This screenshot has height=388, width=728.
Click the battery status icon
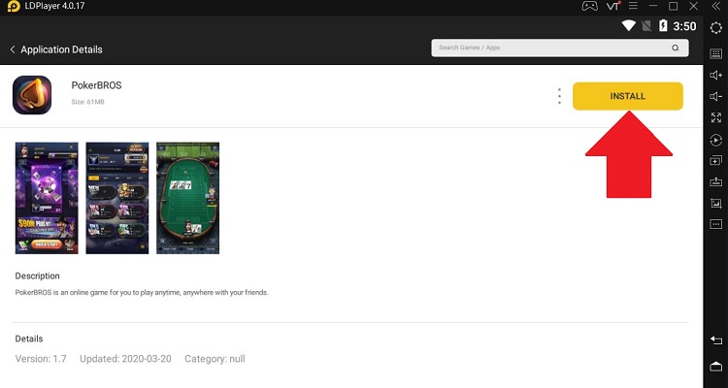point(664,26)
